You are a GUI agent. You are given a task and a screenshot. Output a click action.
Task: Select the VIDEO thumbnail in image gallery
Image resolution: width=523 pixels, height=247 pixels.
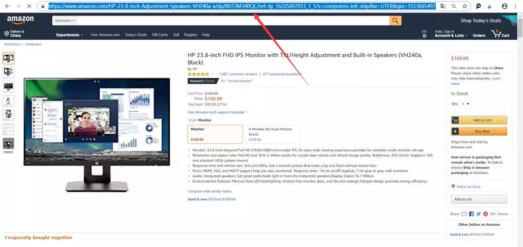[x=8, y=146]
